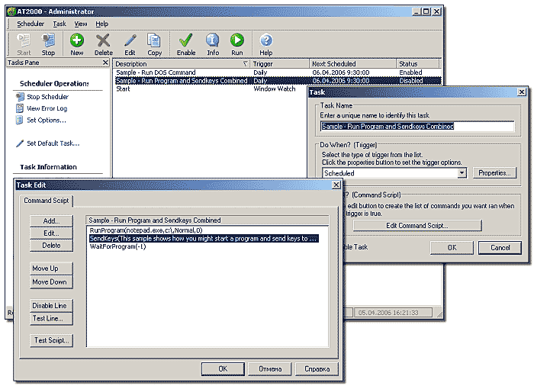Click View Error Log link in Tasks Pane
This screenshot has width=534, height=386.
click(47, 108)
